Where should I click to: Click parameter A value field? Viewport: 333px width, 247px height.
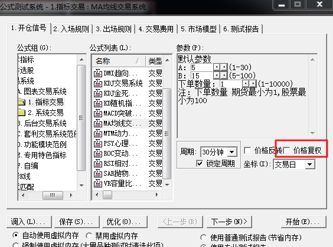202,67
